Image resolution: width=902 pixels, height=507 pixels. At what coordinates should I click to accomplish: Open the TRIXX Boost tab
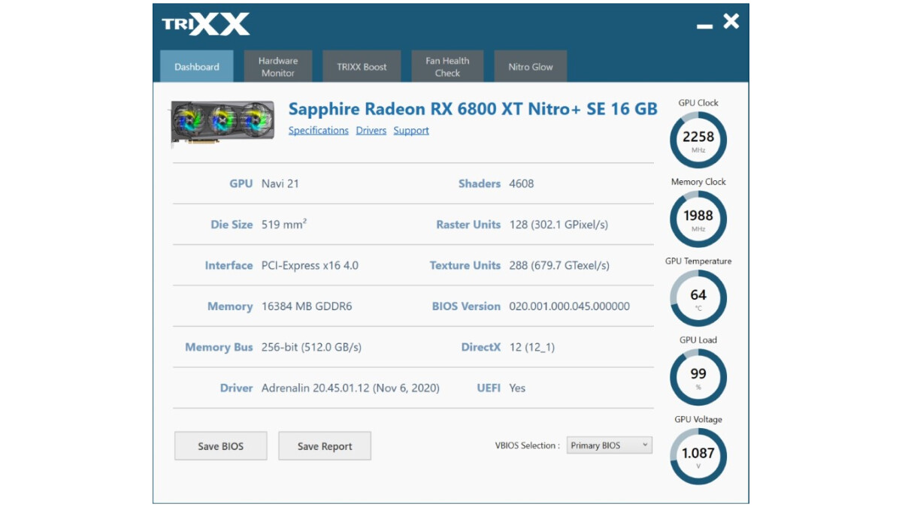pyautogui.click(x=361, y=66)
